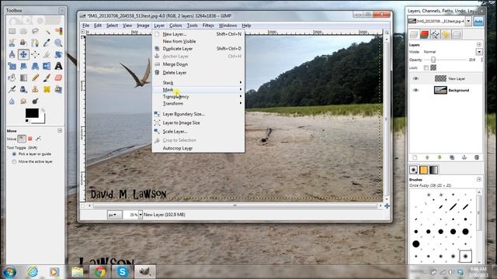Click the delete layer trash icon

476,157
